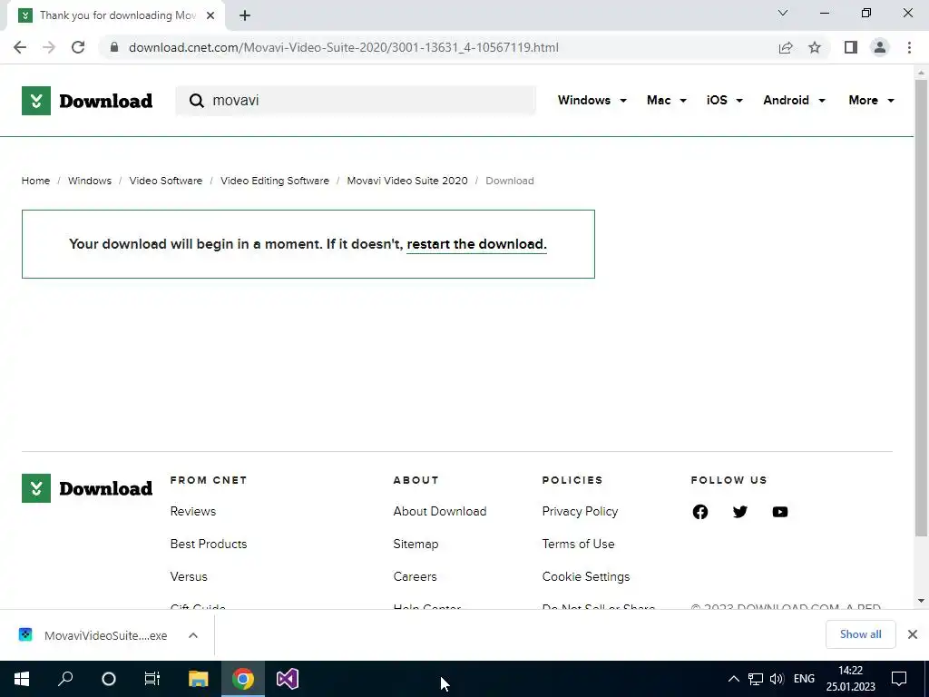Open About Download footer link
Image resolution: width=929 pixels, height=697 pixels.
440,511
